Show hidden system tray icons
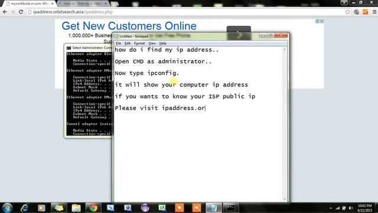The image size is (378, 213). click(x=331, y=208)
